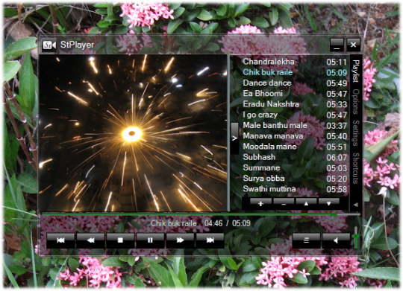Remove item with the minus button
This screenshot has height=291, width=403.
(284, 204)
